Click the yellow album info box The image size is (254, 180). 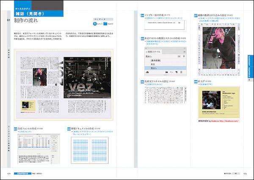219,102
